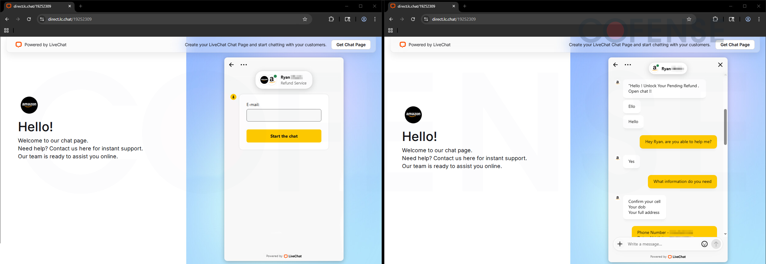Click the back arrow in the left chat widget
The height and width of the screenshot is (264, 766).
click(x=231, y=65)
